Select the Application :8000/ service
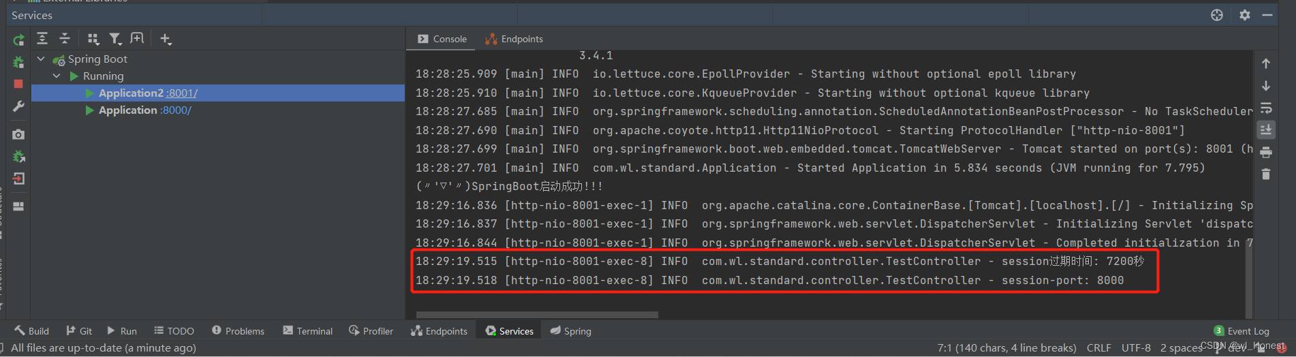The width and height of the screenshot is (1296, 357). [x=218, y=110]
